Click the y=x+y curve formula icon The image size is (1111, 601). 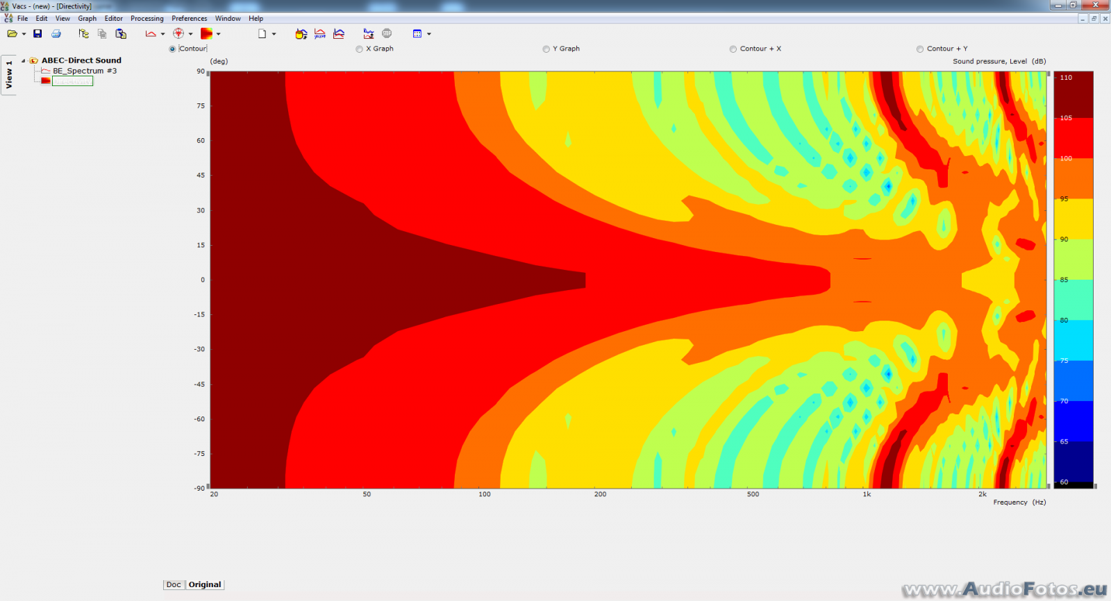320,33
